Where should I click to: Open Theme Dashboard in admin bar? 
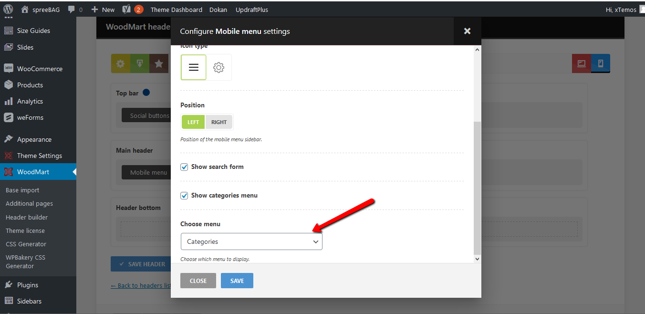point(177,9)
